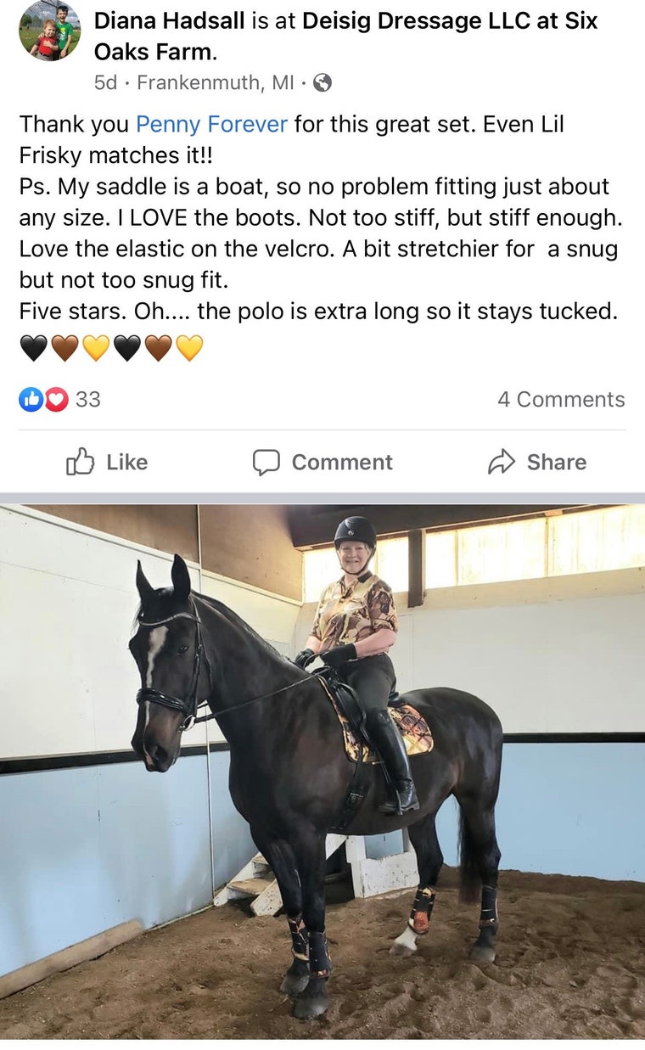645x1050 pixels.
Task: Click the Share arrow icon
Action: pyautogui.click(x=502, y=462)
